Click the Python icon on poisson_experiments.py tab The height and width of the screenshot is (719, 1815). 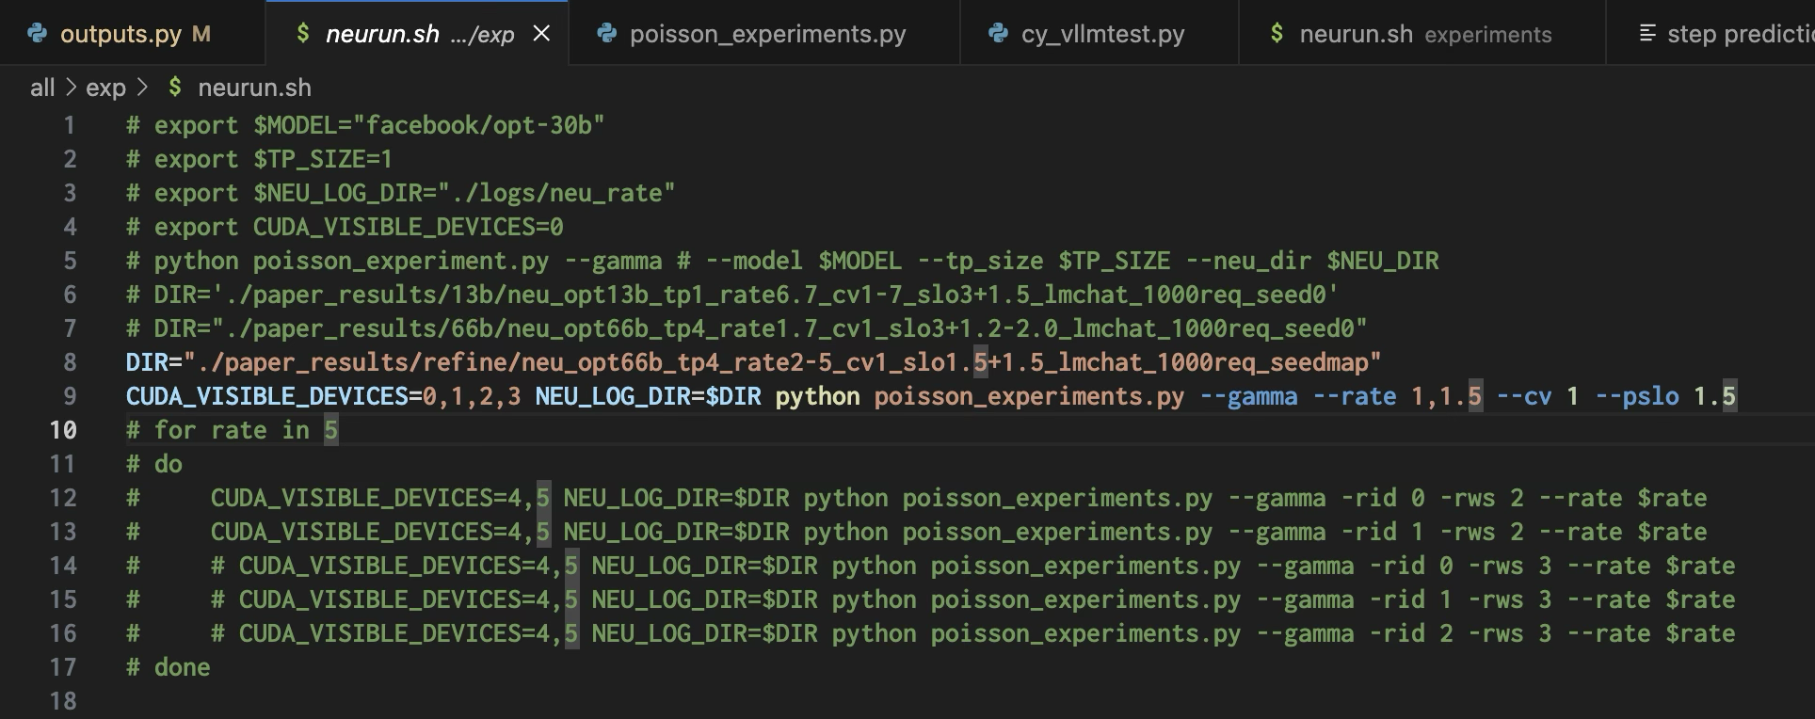coord(606,34)
